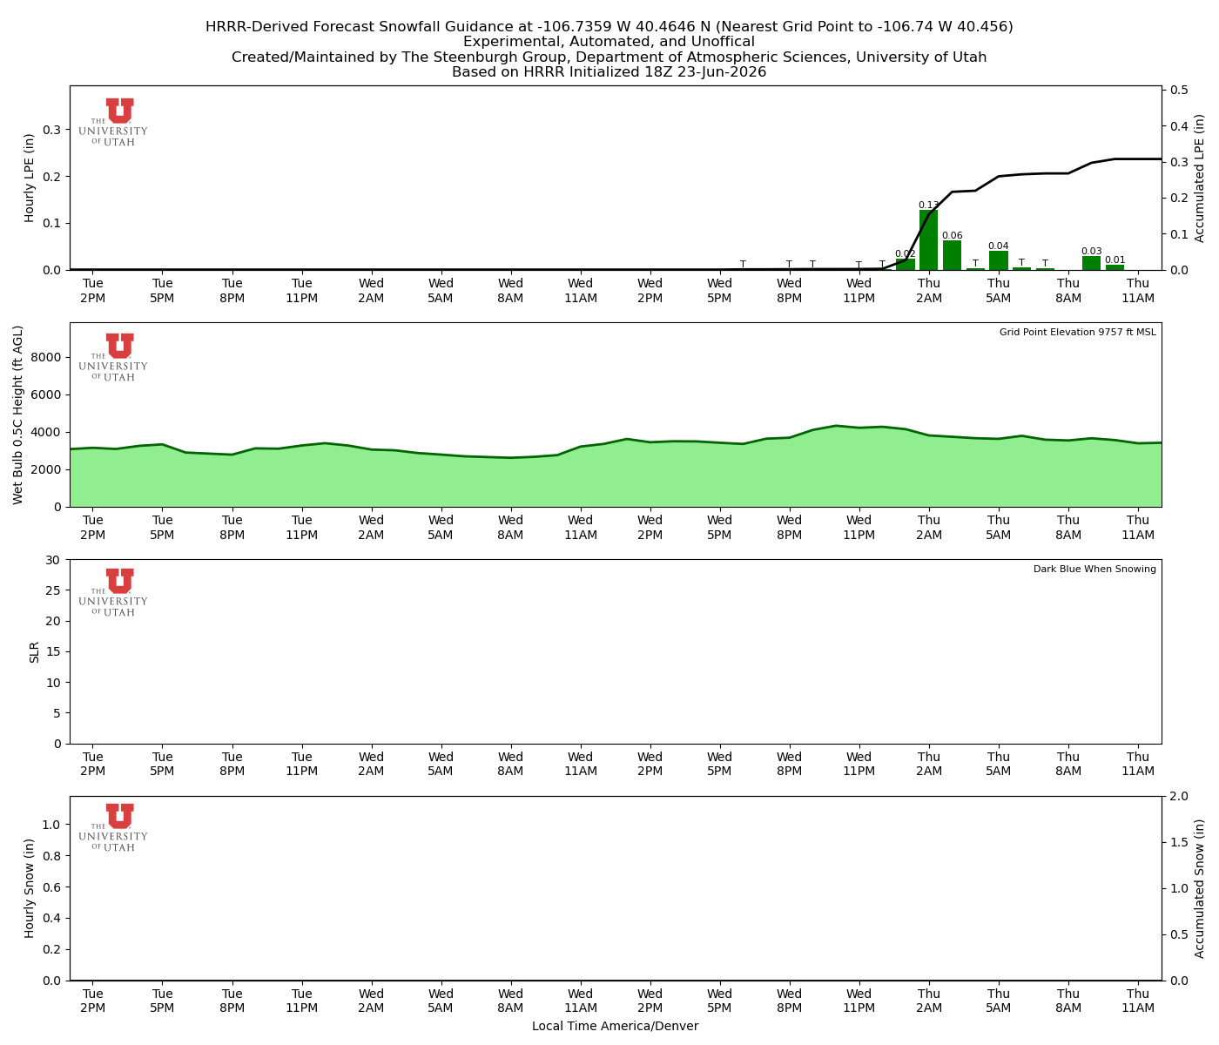Click University of Utah logo in Hourly LPE panel
Screen dimensions: 1219x1045
[113, 122]
